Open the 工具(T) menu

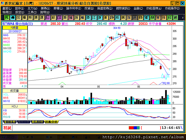[32, 12]
